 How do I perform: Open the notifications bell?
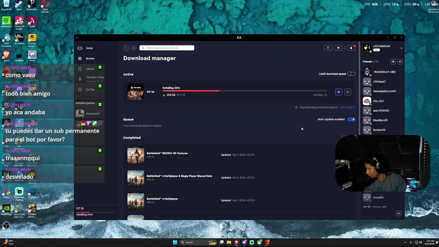pyautogui.click(x=351, y=48)
